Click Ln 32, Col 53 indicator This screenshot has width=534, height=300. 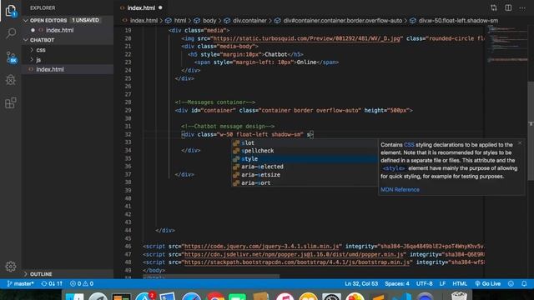(361, 283)
